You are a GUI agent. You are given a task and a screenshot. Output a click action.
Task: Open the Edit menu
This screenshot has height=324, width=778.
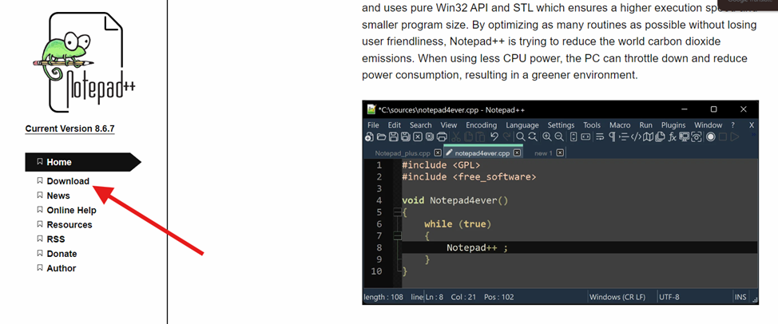(395, 124)
